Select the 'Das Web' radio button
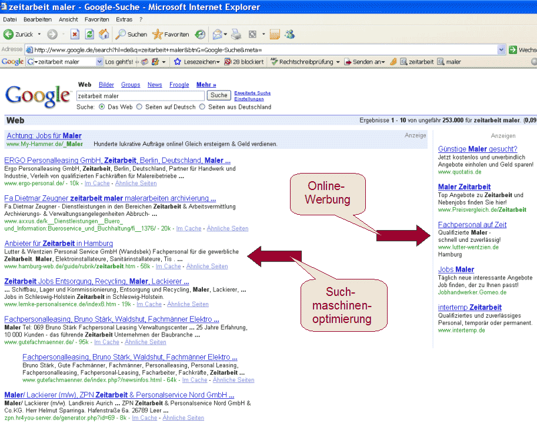Viewport: 537px width, 423px height. [102, 107]
